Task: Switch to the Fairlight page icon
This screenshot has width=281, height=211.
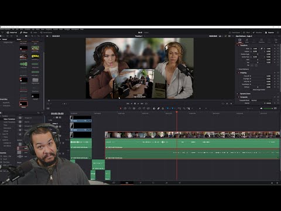Action: click(166, 183)
